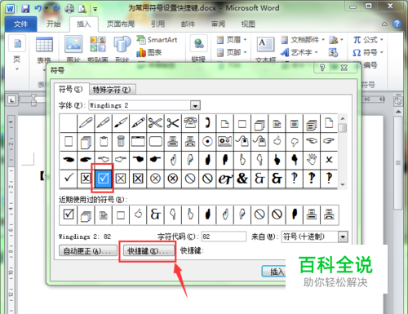The width and height of the screenshot is (408, 314).
Task: Open the Word Help question mark icon
Action: pyautogui.click(x=397, y=24)
